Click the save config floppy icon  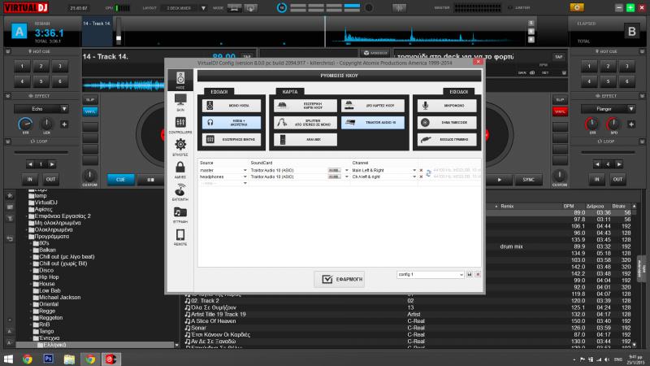(x=470, y=275)
